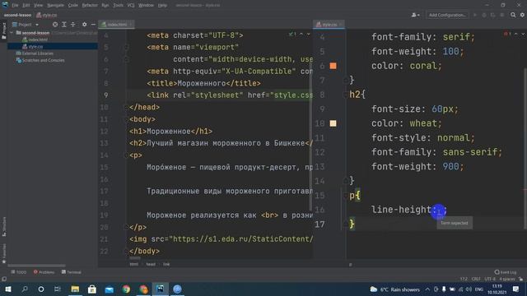Open the user account dropdown
Image resolution: width=527 pixels, height=296 pixels.
415,15
